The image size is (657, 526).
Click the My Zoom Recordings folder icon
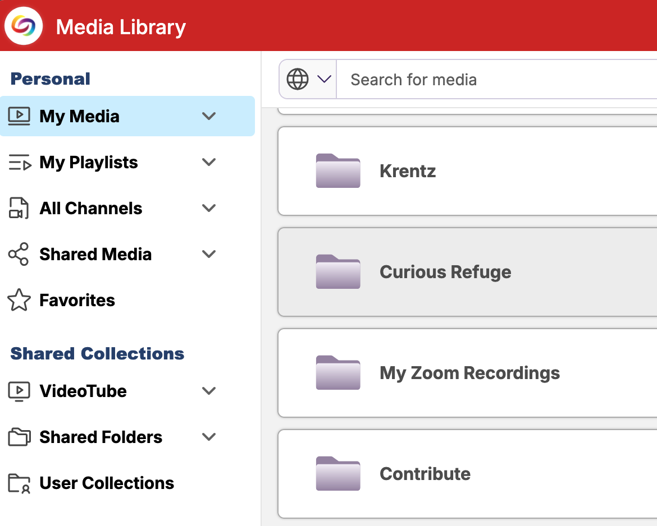[338, 372]
